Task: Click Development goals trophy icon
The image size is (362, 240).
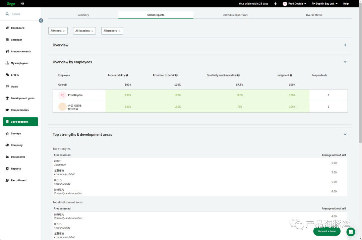Action: coord(7,98)
